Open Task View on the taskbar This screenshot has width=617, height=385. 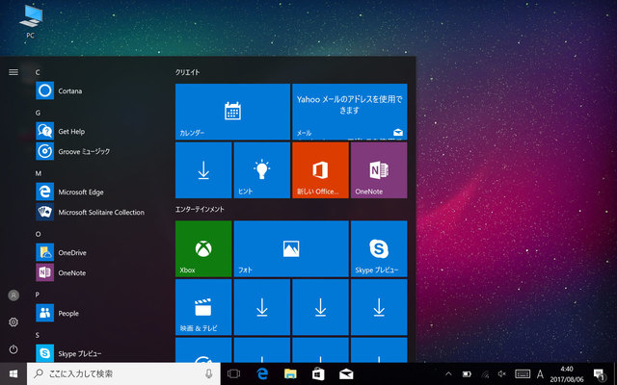(x=233, y=373)
